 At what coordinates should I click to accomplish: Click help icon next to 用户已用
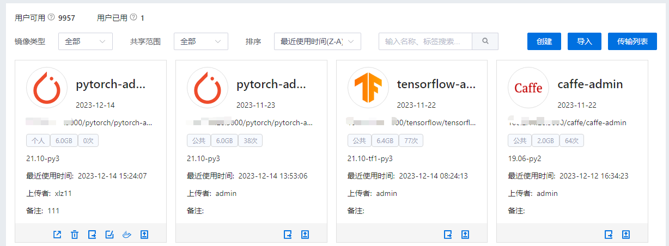133,17
